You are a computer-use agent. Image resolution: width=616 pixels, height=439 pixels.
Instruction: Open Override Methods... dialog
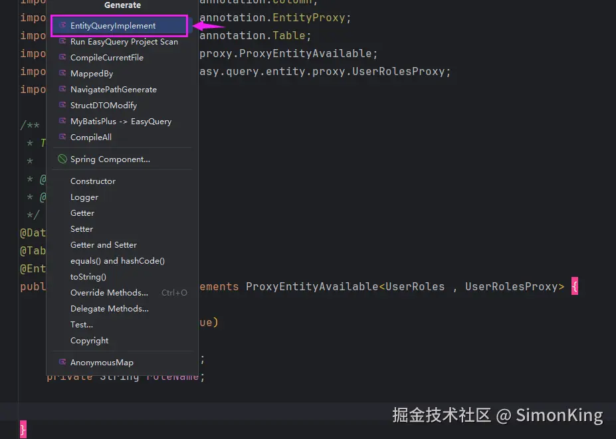pos(122,292)
